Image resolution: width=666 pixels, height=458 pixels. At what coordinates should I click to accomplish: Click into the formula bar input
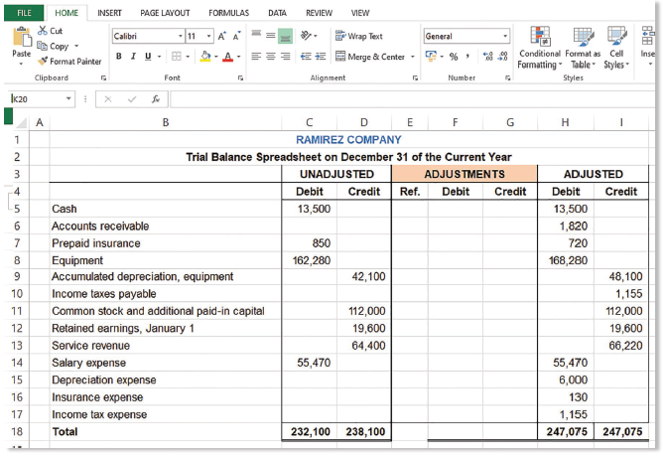(412, 99)
